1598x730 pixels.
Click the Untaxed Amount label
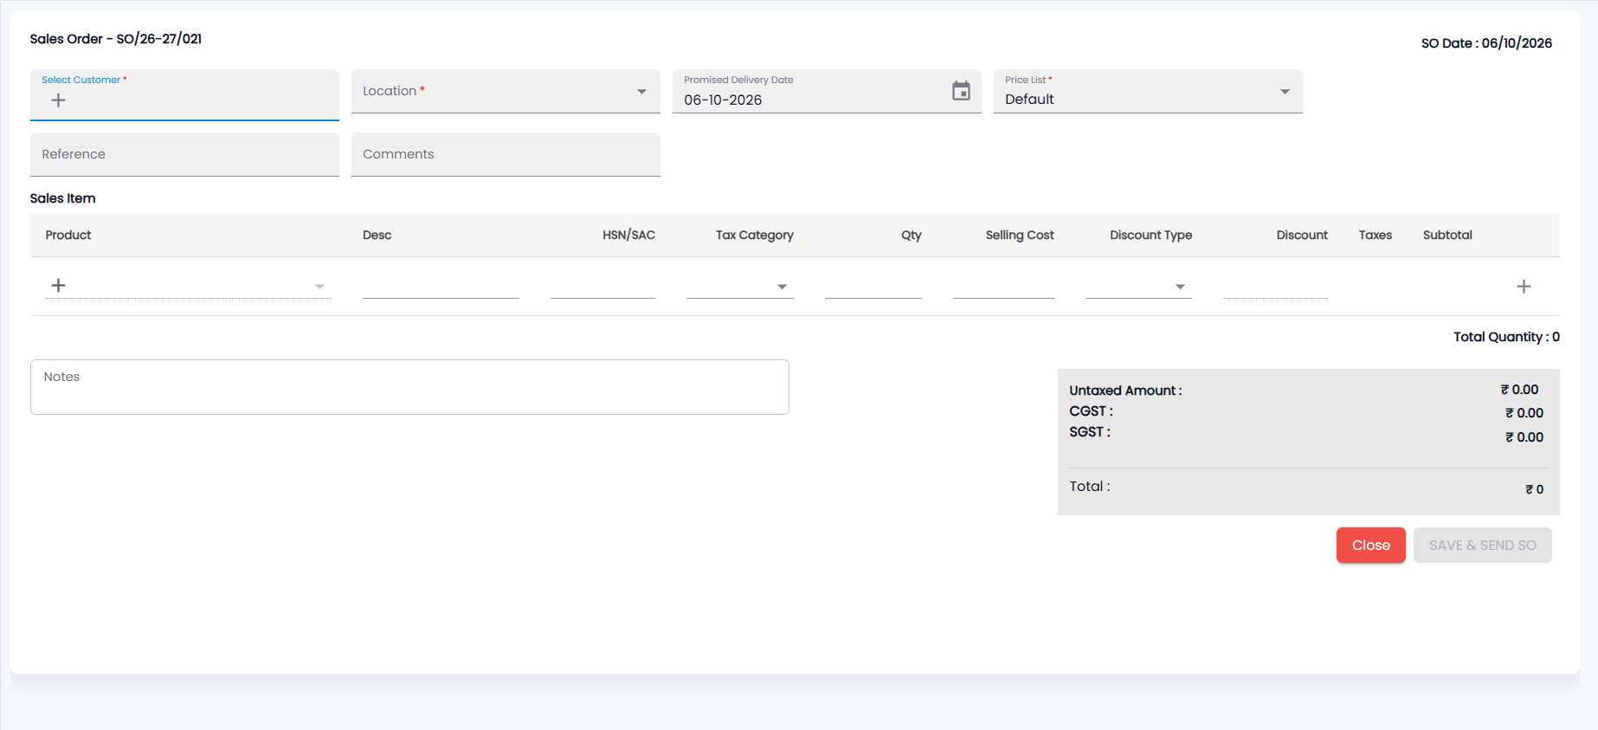[1125, 391]
